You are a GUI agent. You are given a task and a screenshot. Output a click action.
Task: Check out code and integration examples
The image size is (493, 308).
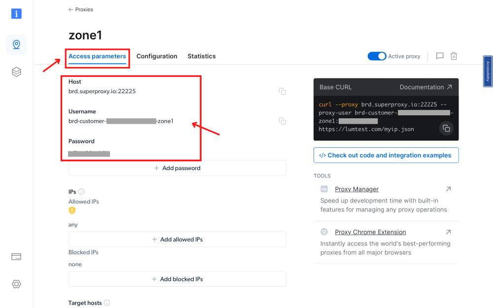[386, 155]
